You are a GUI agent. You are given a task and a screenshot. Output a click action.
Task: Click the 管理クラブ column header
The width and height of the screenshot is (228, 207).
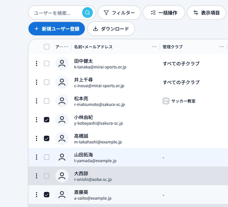pyautogui.click(x=173, y=47)
